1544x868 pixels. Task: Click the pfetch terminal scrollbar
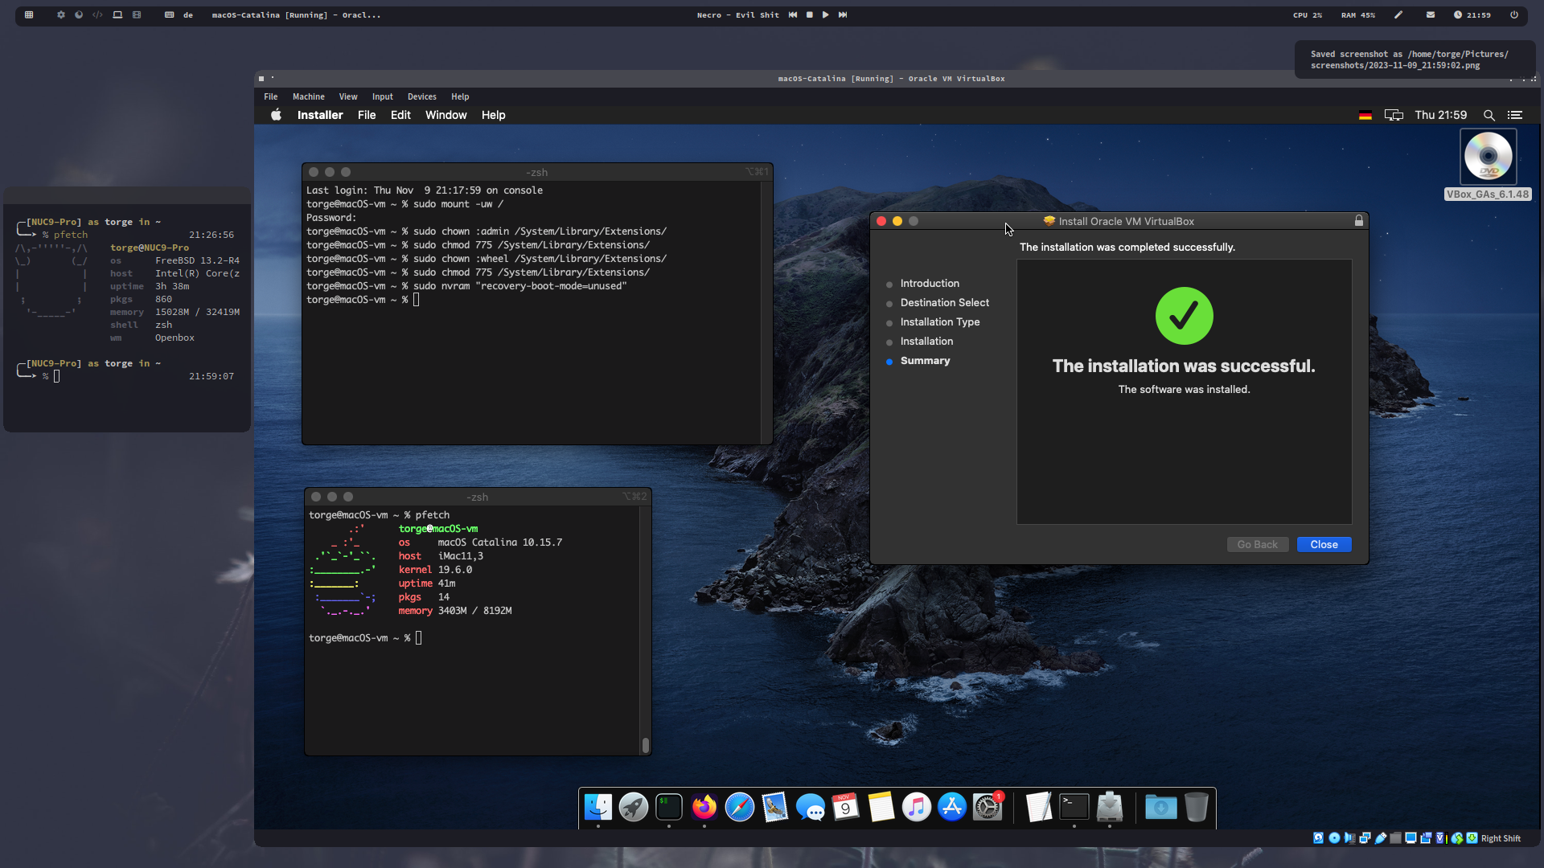(645, 745)
